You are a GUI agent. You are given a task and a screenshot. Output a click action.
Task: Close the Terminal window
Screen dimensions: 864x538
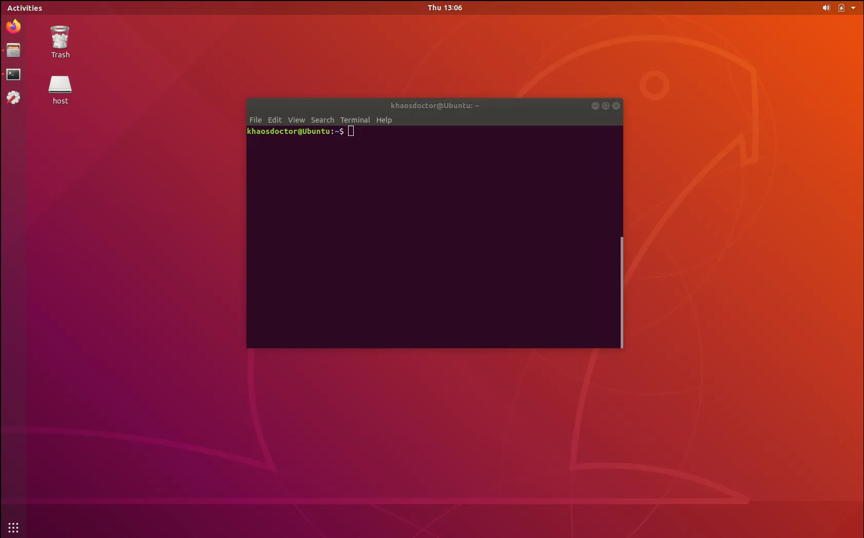click(x=616, y=106)
